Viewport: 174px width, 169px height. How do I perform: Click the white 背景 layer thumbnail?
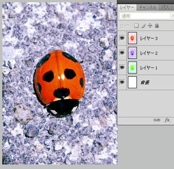pos(132,82)
